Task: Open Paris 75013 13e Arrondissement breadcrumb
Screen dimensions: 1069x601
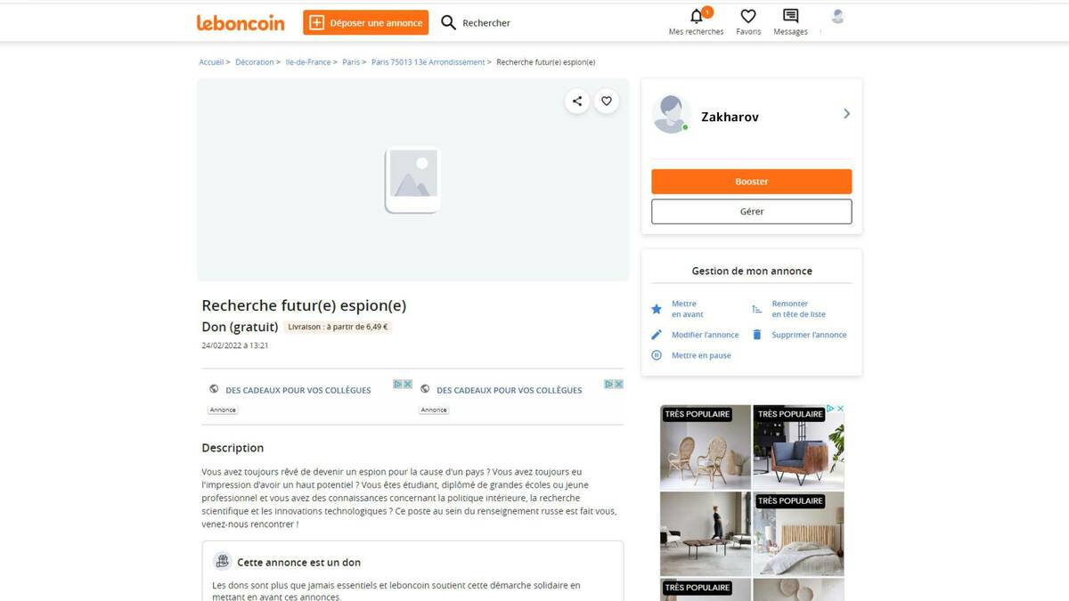Action: tap(428, 62)
